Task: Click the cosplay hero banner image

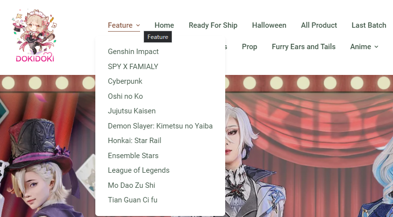Action: click(309, 146)
